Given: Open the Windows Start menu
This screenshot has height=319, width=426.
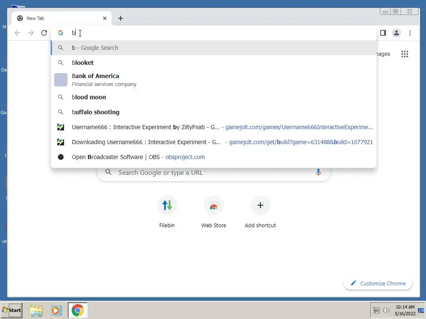Looking at the screenshot, I should pyautogui.click(x=11, y=310).
